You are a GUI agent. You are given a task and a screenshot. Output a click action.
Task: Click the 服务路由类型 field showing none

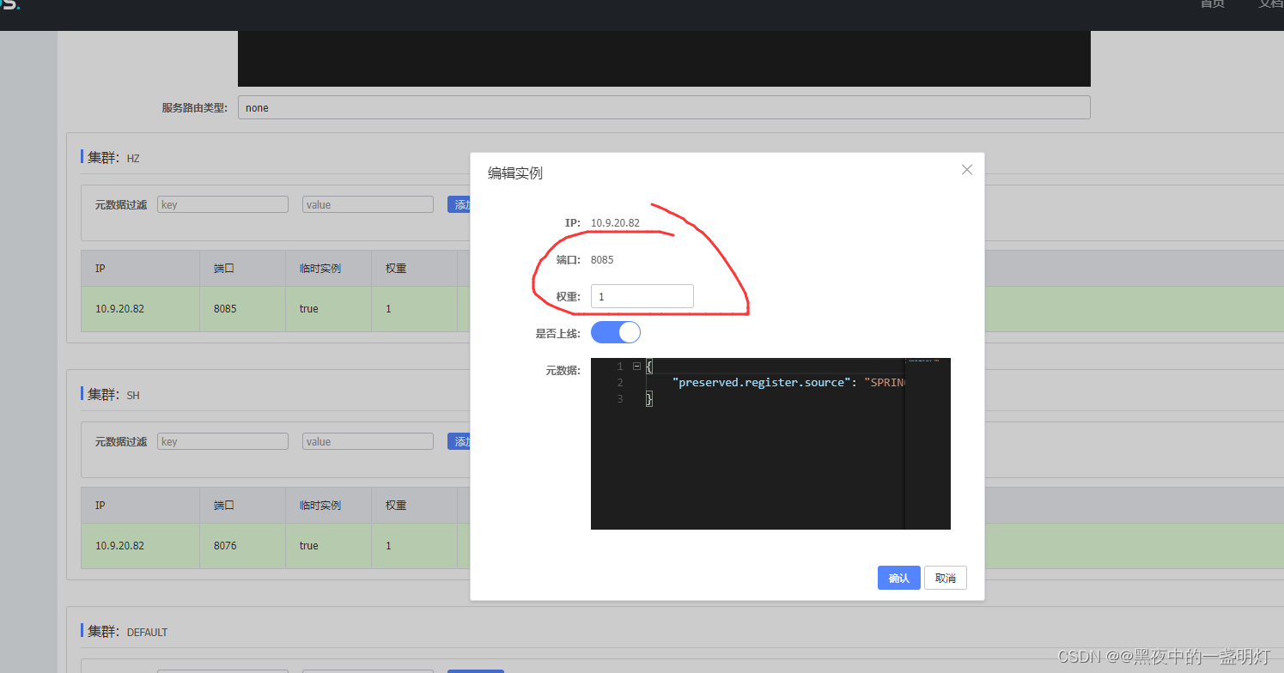(664, 107)
